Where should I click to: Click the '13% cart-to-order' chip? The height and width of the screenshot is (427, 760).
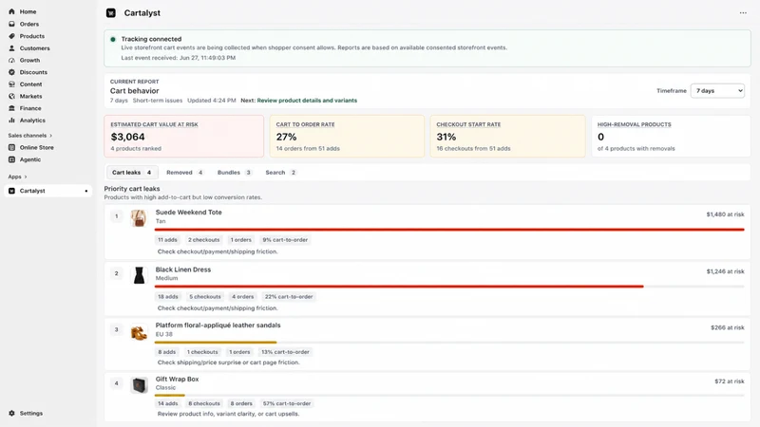coord(285,352)
